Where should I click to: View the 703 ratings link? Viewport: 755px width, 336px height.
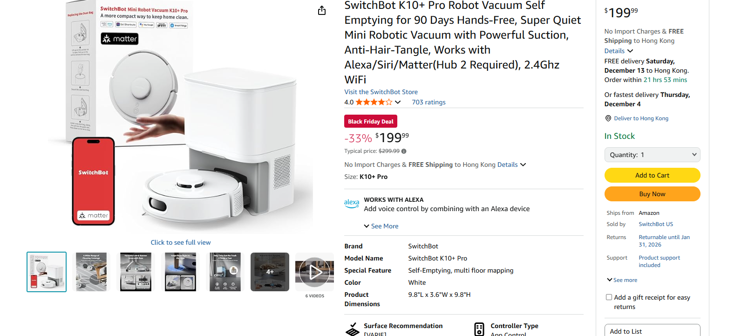pyautogui.click(x=428, y=102)
